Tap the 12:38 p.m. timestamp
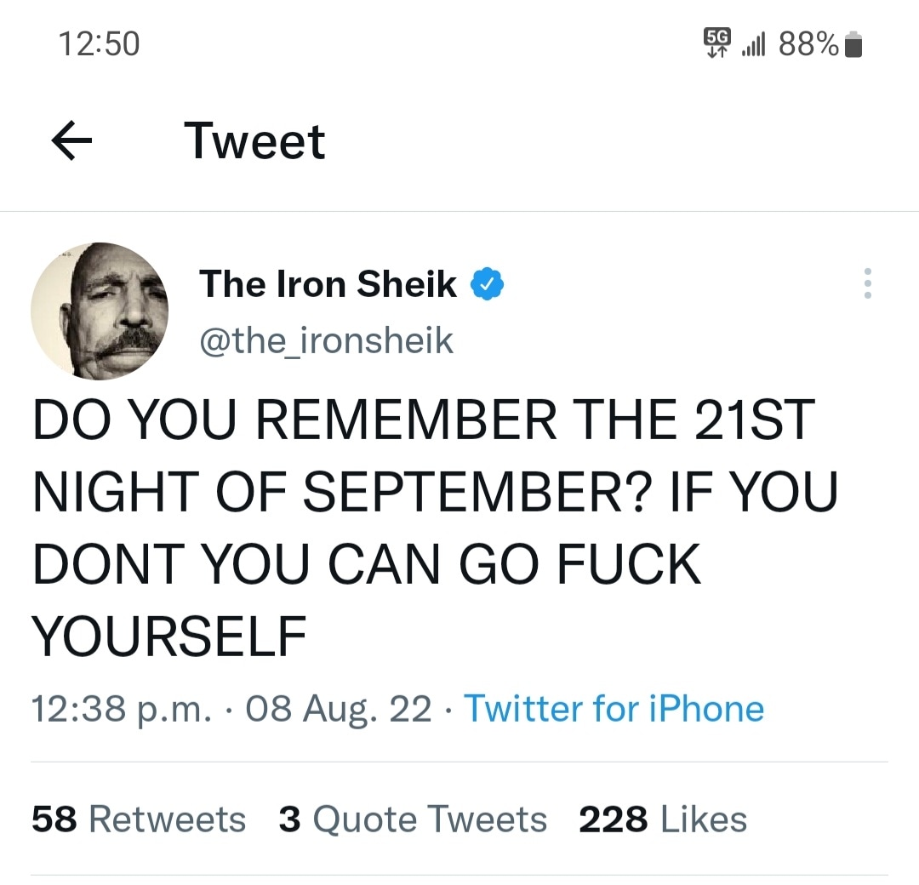This screenshot has height=885, width=919. [x=121, y=708]
